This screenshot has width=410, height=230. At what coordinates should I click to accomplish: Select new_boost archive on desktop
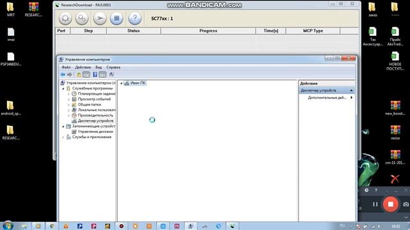tap(395, 108)
